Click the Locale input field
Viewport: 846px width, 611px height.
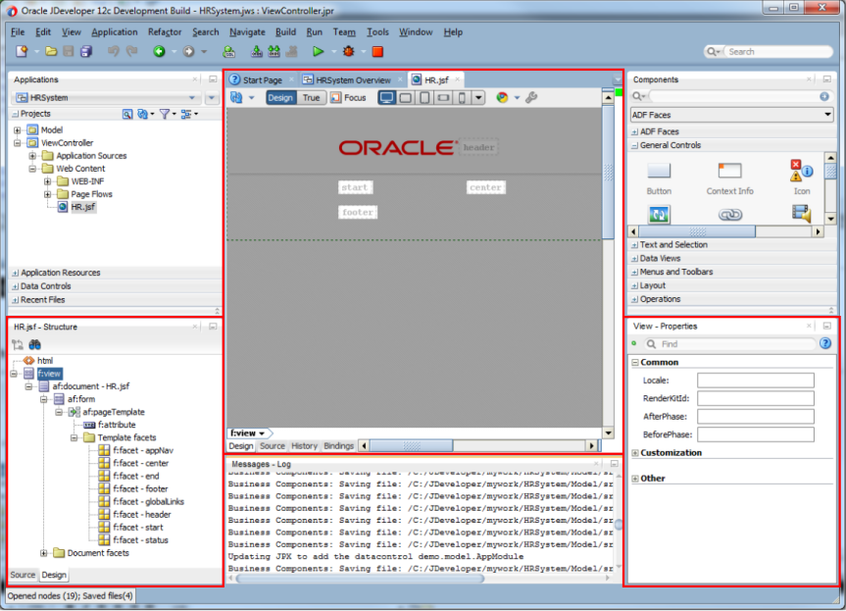756,381
